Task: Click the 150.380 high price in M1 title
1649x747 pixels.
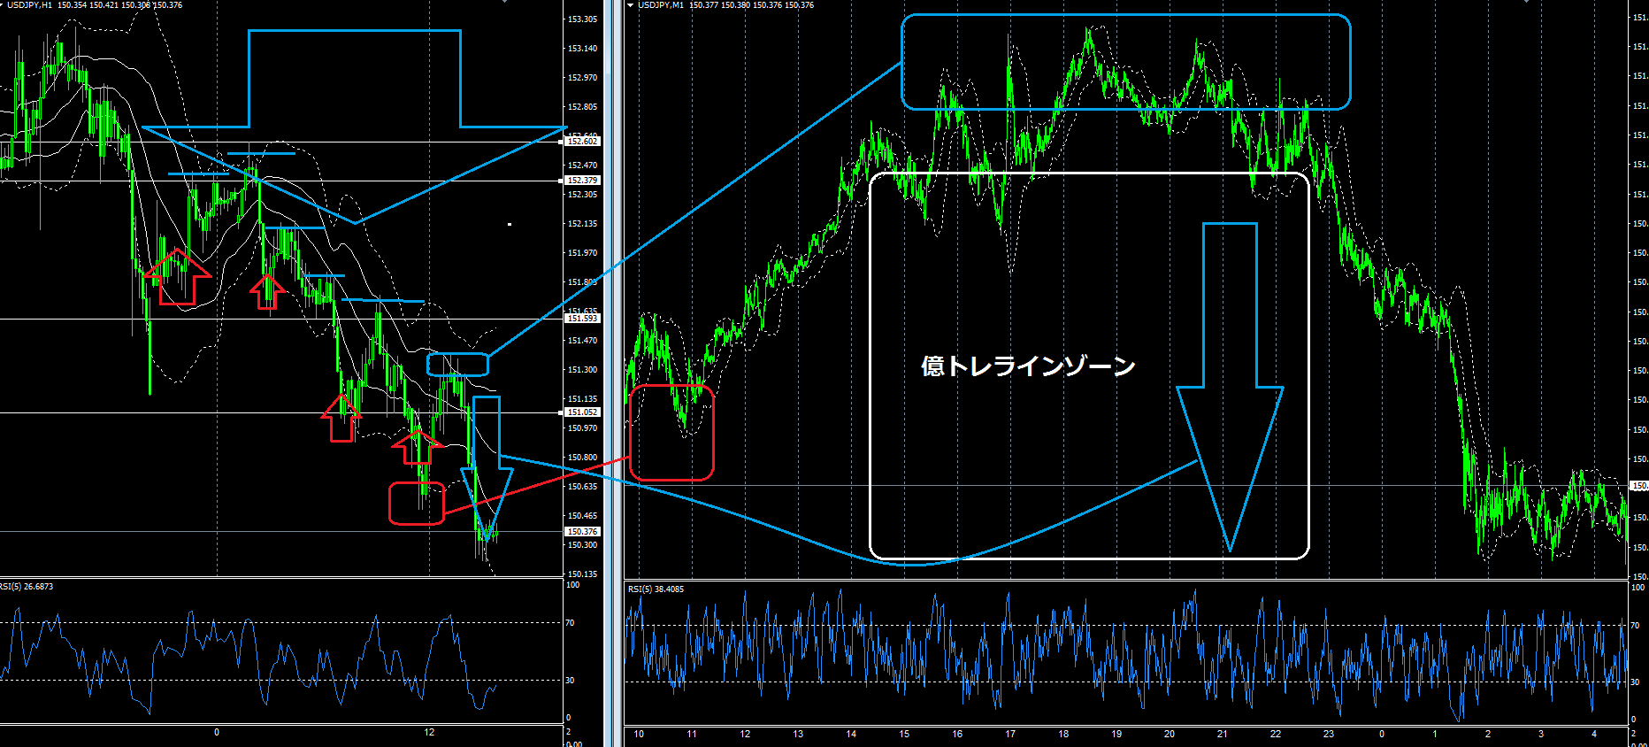Action: click(x=735, y=5)
